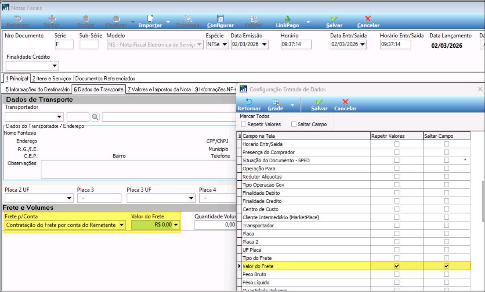Expand the Finalidade Crédito dropdown
This screenshot has height=292, width=485.
(x=55, y=65)
